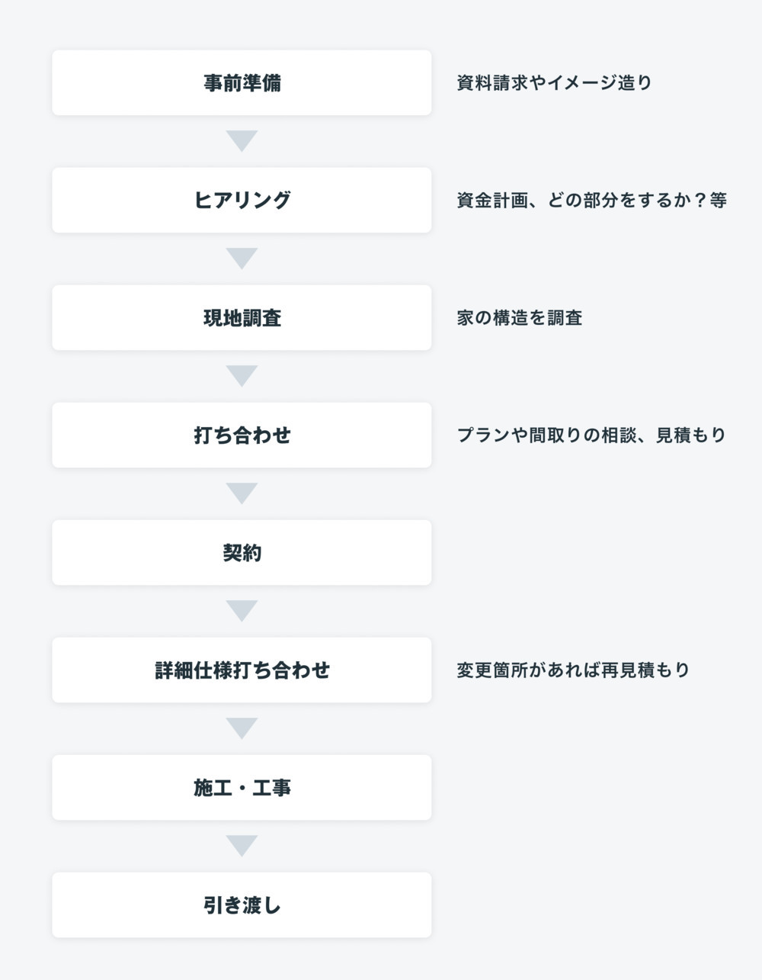Open the 詳細仕様打ち合わせ step box
Screen dimensions: 762x980
242,670
